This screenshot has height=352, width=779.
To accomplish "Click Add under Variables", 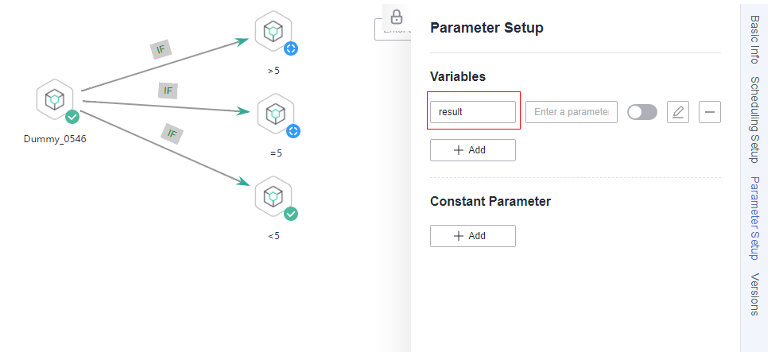I will tap(473, 150).
